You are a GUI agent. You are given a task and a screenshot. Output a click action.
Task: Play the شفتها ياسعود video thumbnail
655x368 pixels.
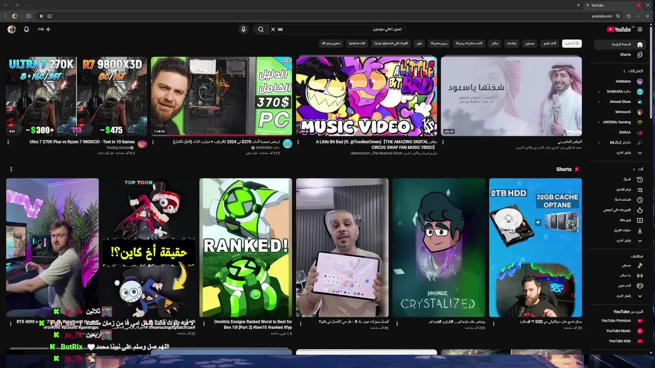[x=511, y=96]
